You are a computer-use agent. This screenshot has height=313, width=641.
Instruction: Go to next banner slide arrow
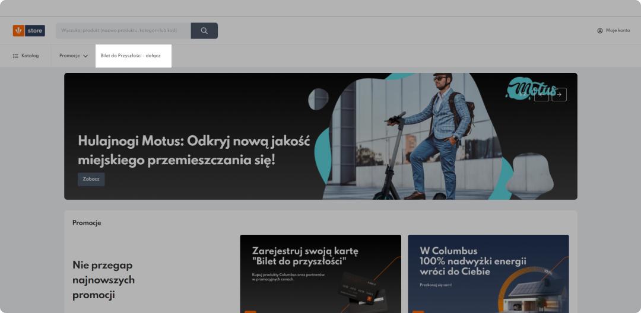559,95
